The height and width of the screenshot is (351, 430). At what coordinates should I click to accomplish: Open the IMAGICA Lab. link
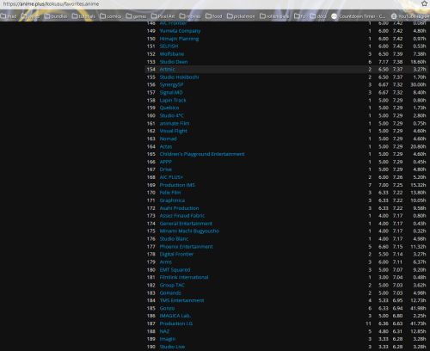pos(175,316)
